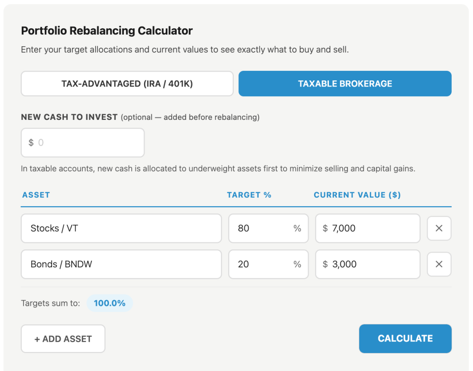This screenshot has height=371, width=473.
Task: Click the Portfolio Rebalancing Calculator title
Action: pos(106,31)
